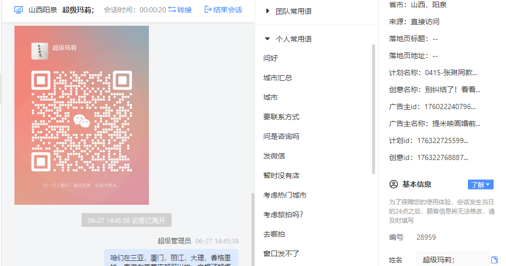The width and height of the screenshot is (506, 266).
Task: Select the 问好 quick phrase
Action: [271, 58]
